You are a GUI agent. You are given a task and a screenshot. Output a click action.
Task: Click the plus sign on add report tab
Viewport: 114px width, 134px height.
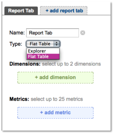47,11
